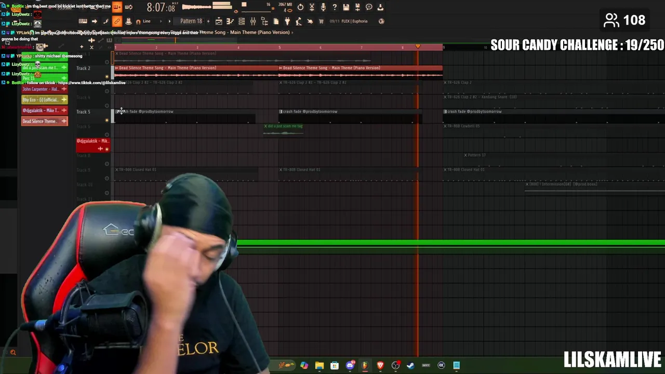
Task: Open the Mixer icon
Action: (253, 21)
